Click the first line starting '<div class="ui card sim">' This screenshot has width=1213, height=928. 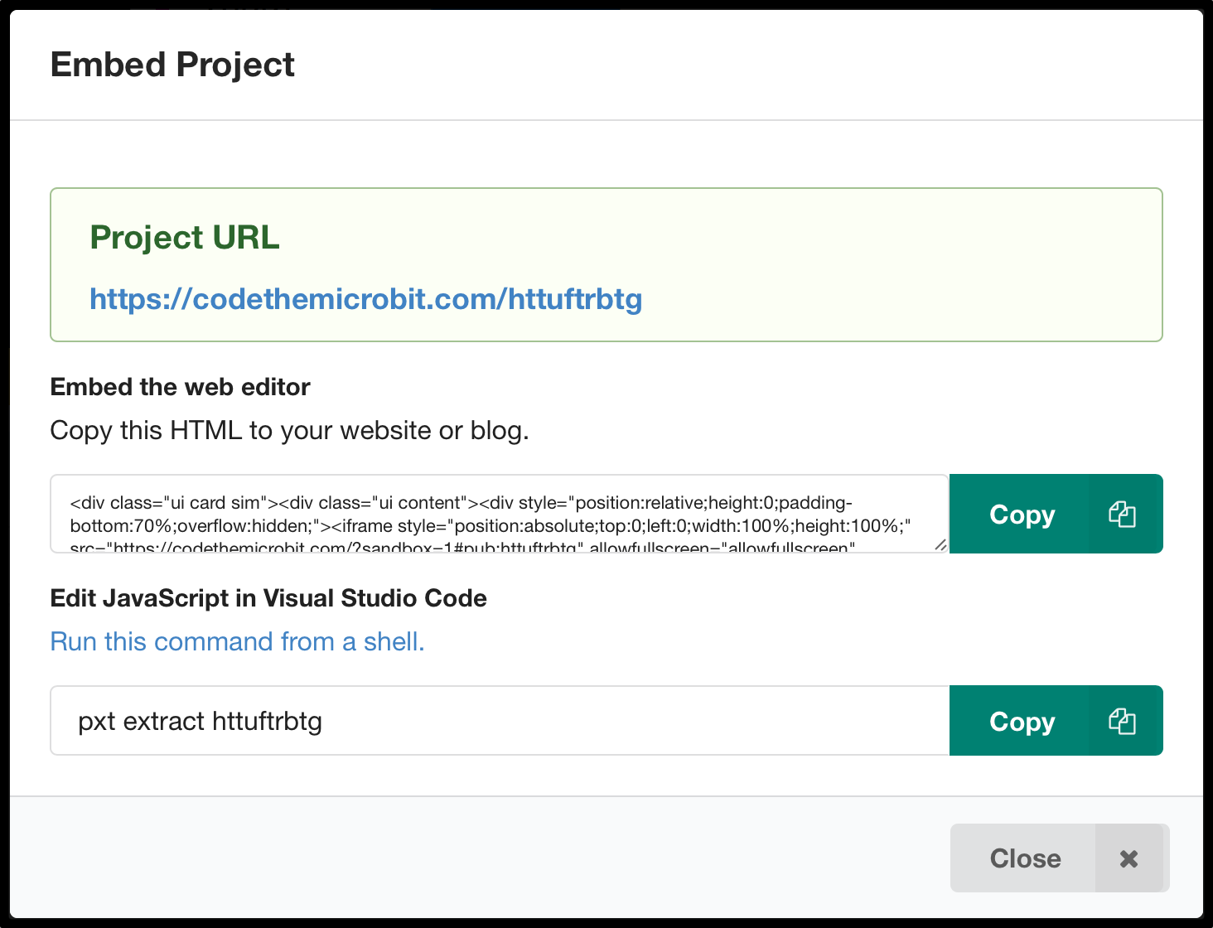coord(461,503)
